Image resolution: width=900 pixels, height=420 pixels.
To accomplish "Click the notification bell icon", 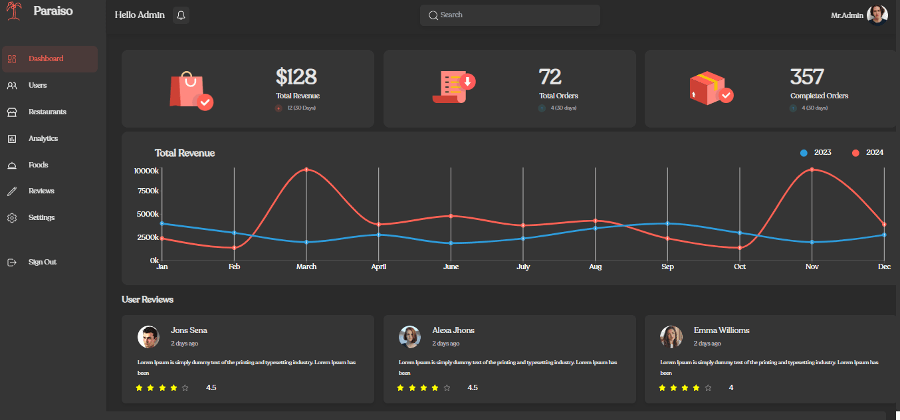I will point(181,15).
